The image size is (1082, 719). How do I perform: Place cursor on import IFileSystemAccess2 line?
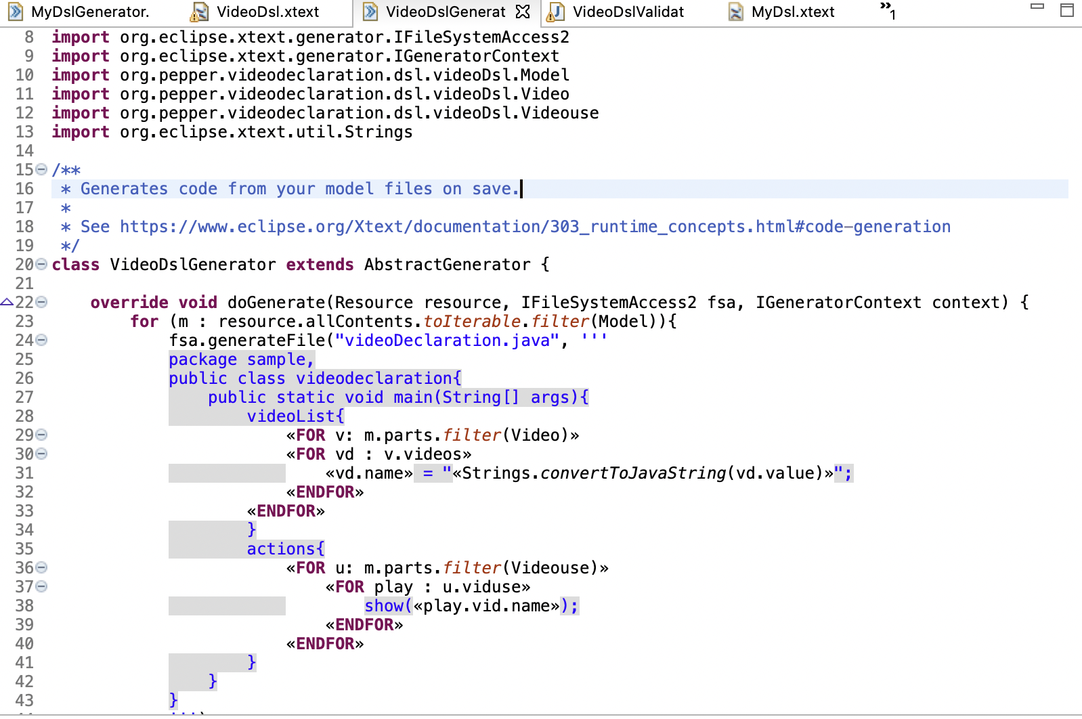pos(311,37)
